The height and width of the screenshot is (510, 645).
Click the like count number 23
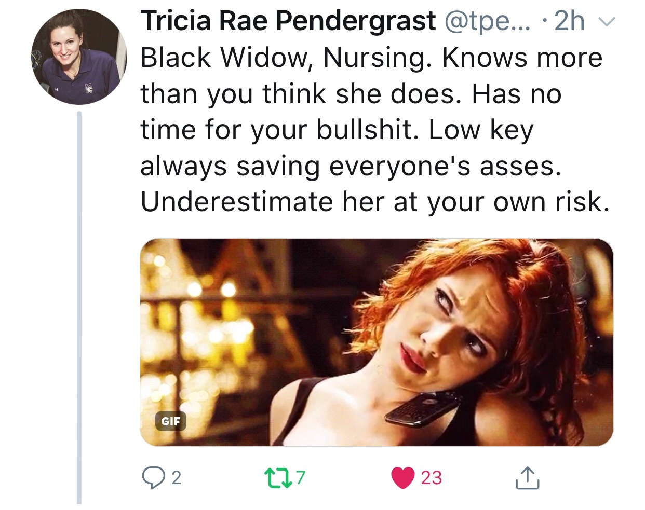coord(431,478)
